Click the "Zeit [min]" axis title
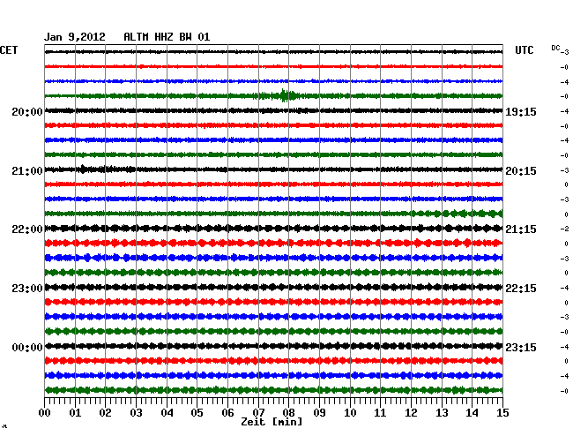This screenshot has height=436, width=573. click(x=272, y=422)
